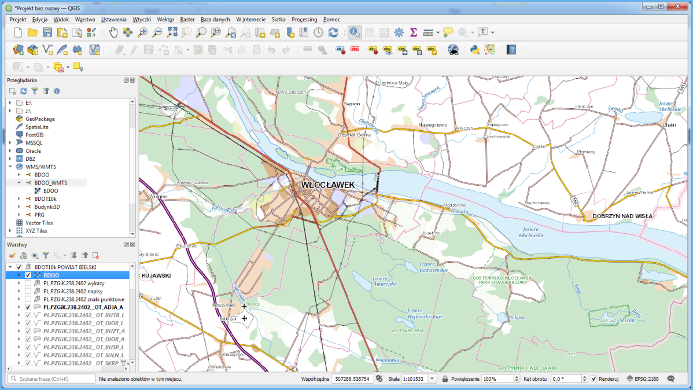The height and width of the screenshot is (390, 693).
Task: Enable the PL.PZGiK.238.2402 napisy layer
Action: 28,291
